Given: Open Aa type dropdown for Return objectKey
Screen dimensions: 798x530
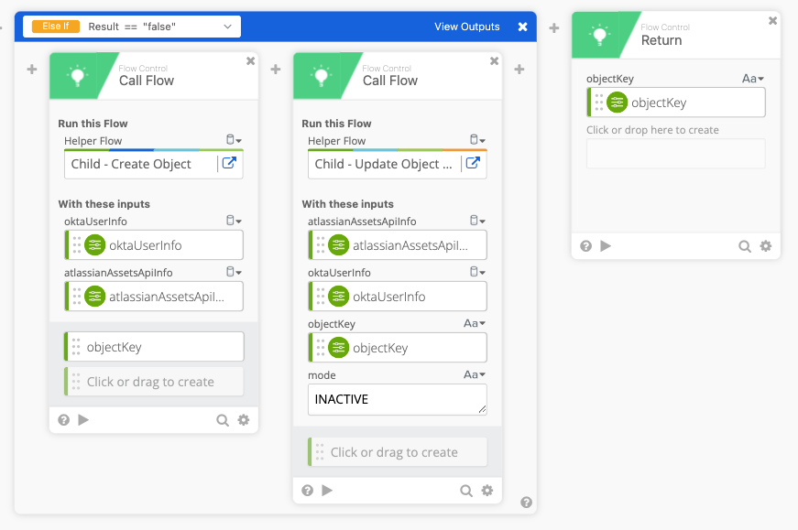Looking at the screenshot, I should click(x=752, y=80).
